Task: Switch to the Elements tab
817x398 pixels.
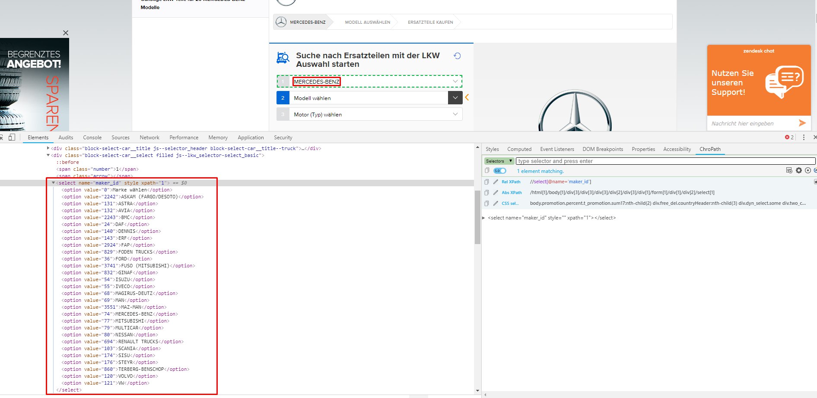Action: [38, 138]
